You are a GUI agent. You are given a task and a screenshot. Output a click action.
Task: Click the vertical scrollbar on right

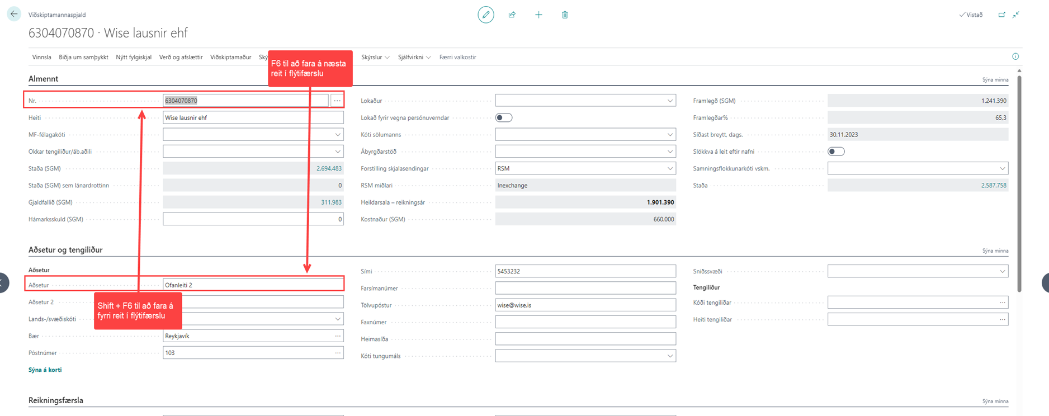(x=1019, y=185)
